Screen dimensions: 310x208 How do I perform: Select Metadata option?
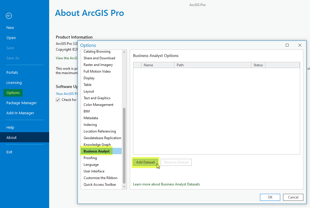(x=91, y=118)
